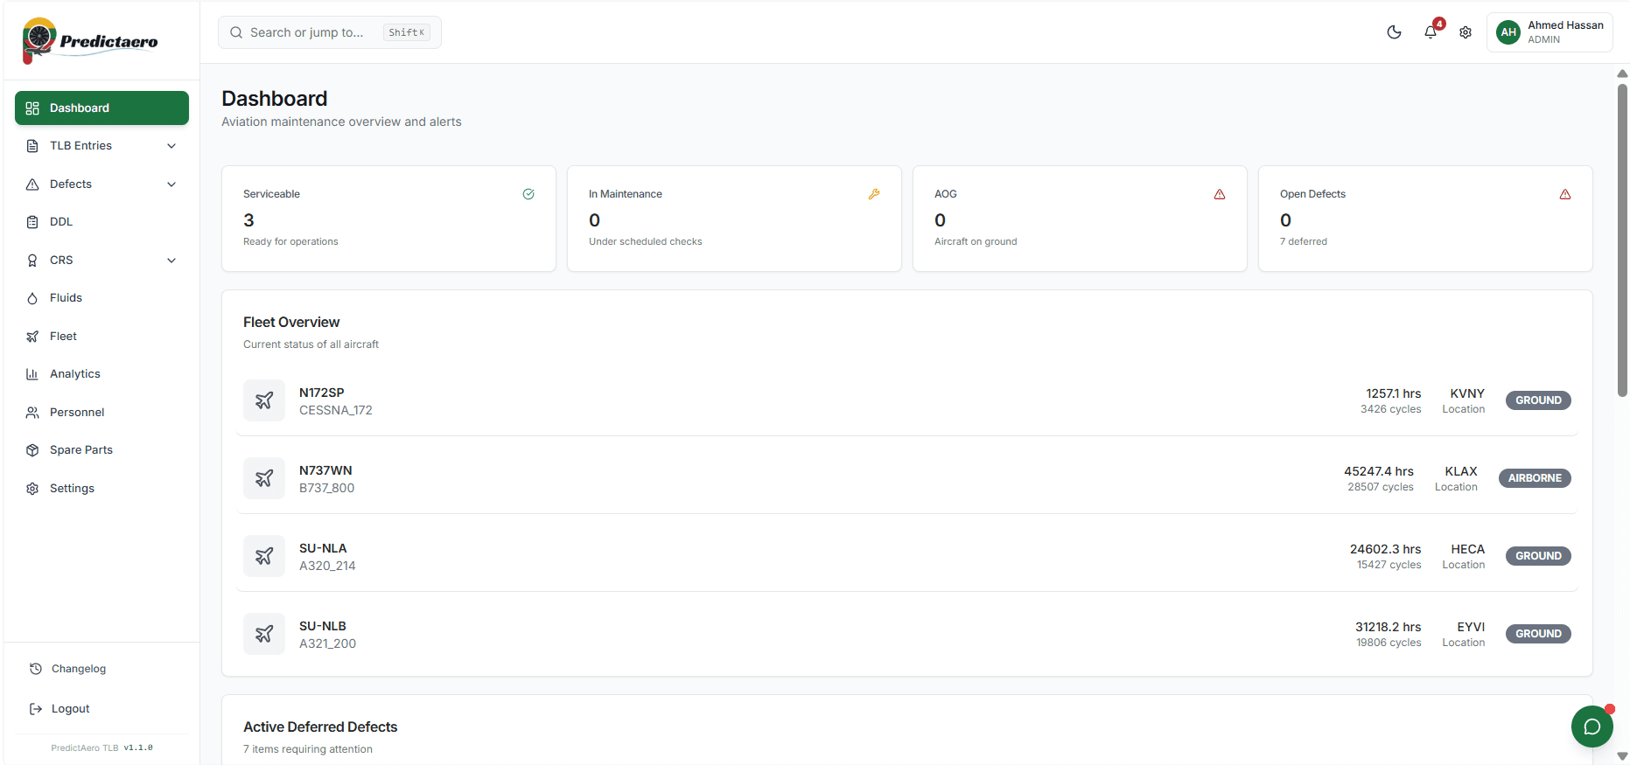
Task: Click the v1.1.0 version label
Action: click(138, 748)
